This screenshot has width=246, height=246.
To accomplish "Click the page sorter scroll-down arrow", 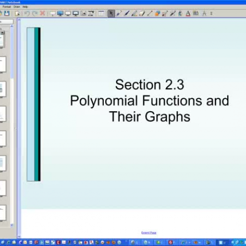I will (12, 225).
